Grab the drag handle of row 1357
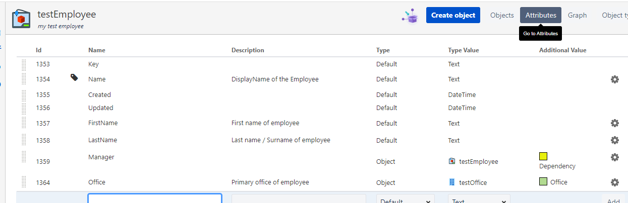The width and height of the screenshot is (628, 203). pos(24,123)
